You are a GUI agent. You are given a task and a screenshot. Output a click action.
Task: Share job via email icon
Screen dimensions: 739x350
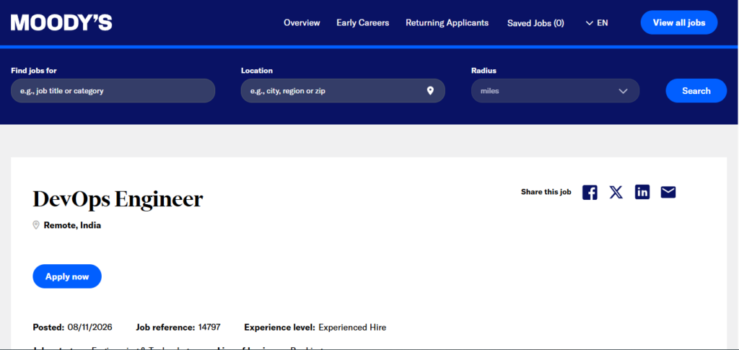click(x=668, y=192)
